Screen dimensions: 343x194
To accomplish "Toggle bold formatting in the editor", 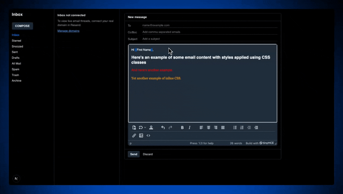I will click(182, 127).
